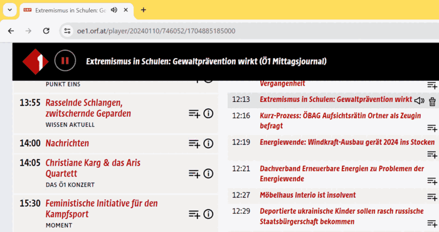Image resolution: width=439 pixels, height=232 pixels.
Task: Show info for Rasselnde Schlangen program
Action: (208, 114)
